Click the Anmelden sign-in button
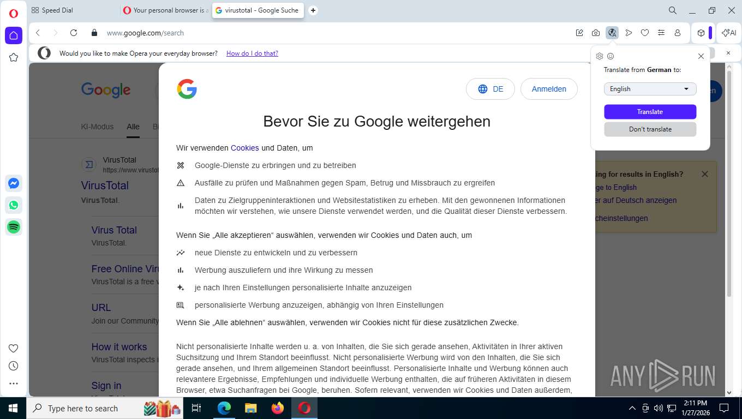The image size is (742, 419). [549, 89]
